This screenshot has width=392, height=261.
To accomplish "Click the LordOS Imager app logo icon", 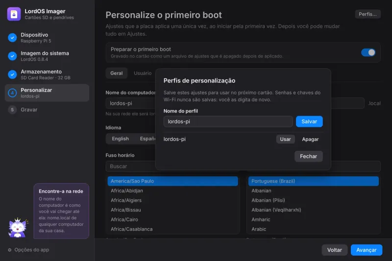I will [14, 14].
